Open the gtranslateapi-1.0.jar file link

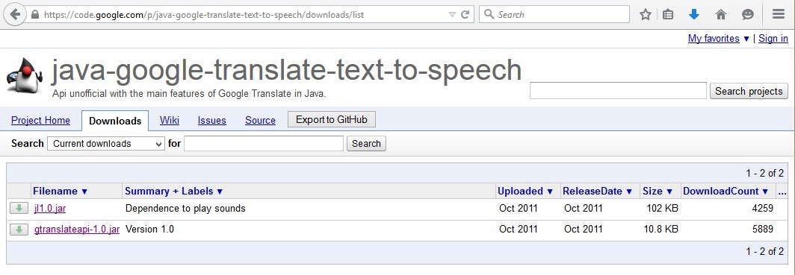[x=77, y=230]
